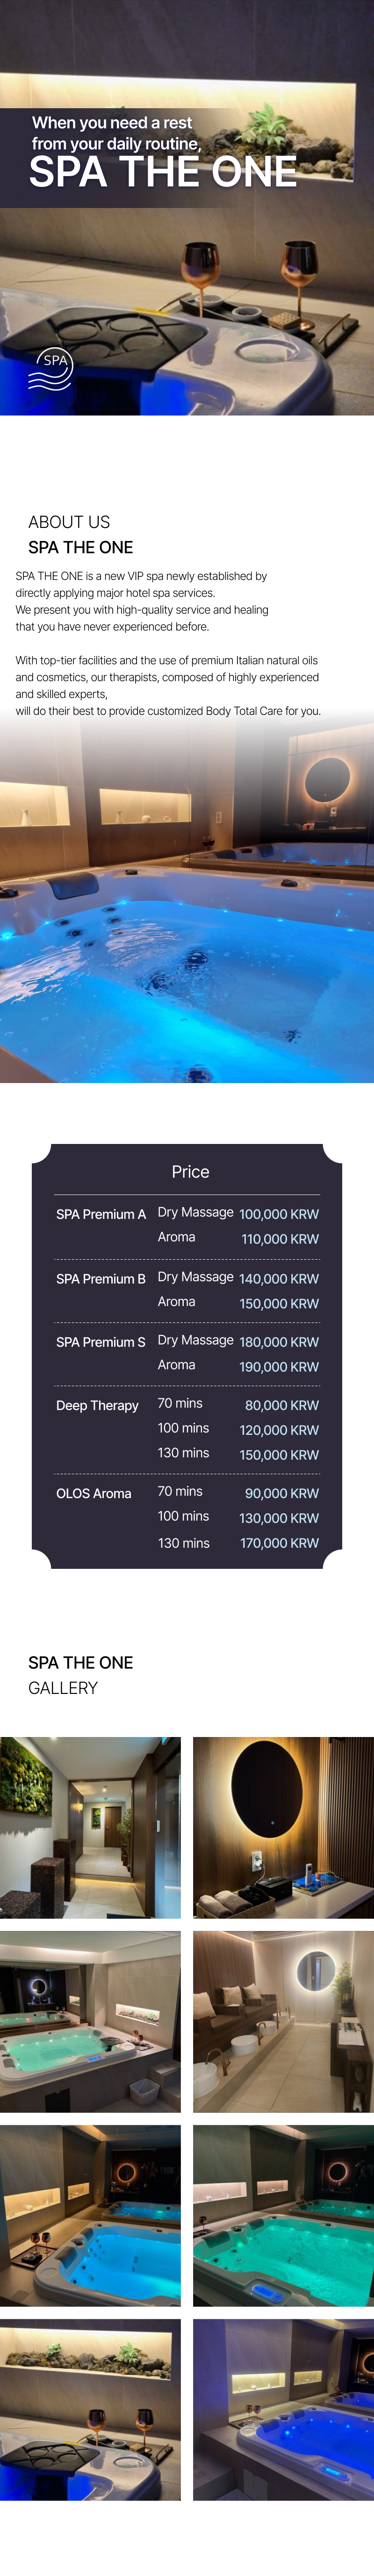Open the jacuzzi-with-steps gallery photo
The image size is (374, 2576).
(90, 2021)
